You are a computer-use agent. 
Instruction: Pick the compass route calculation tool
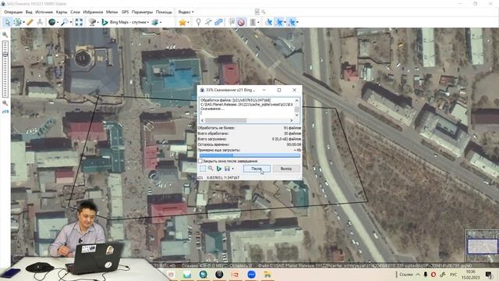pyautogui.click(x=40, y=22)
